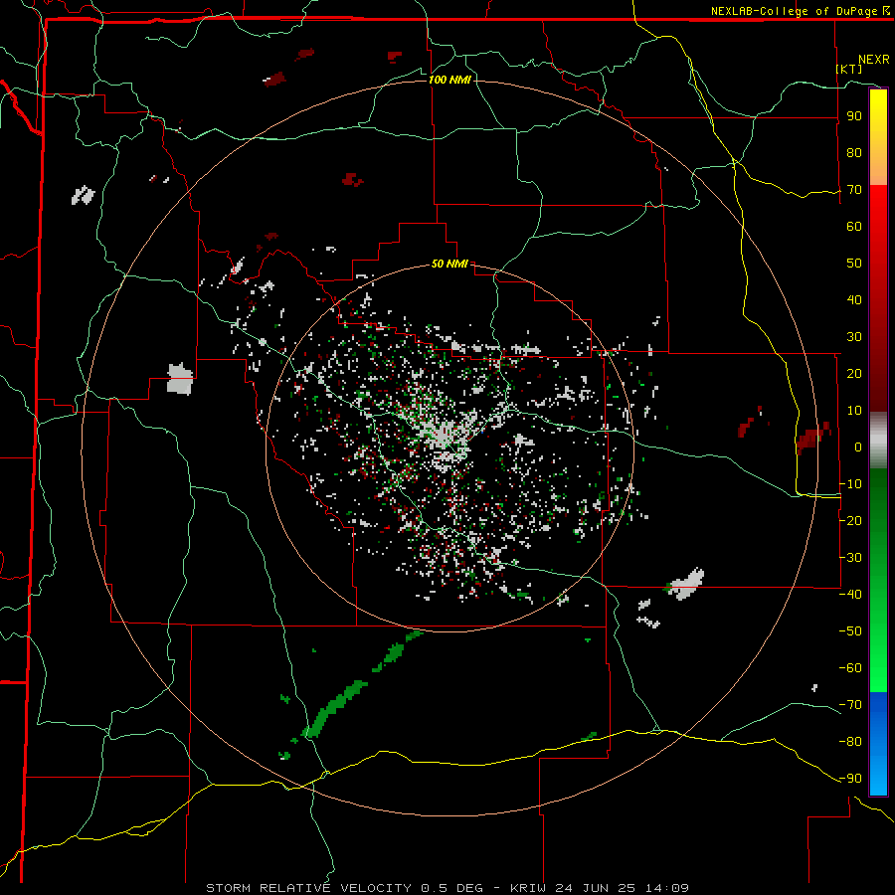The width and height of the screenshot is (895, 895).
Task: Click the 100 NMI range ring label
Action: coord(449,80)
